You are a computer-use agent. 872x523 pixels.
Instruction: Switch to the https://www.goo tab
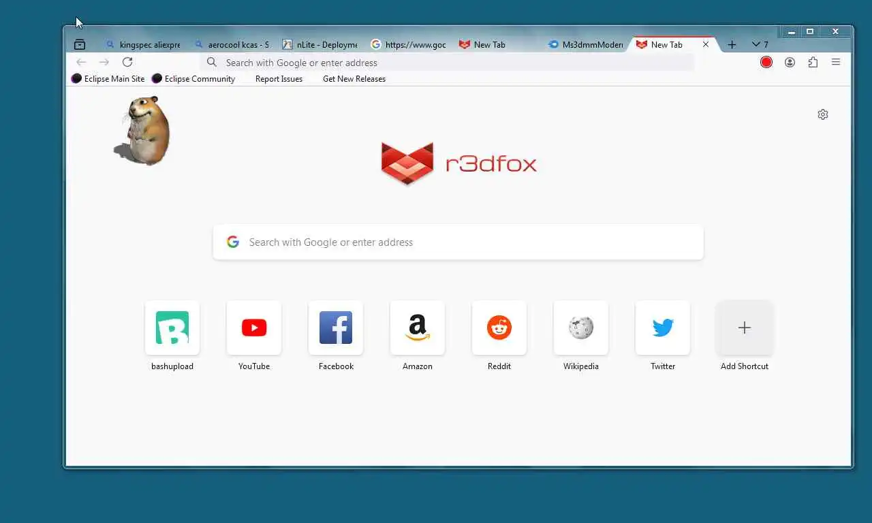coord(408,45)
